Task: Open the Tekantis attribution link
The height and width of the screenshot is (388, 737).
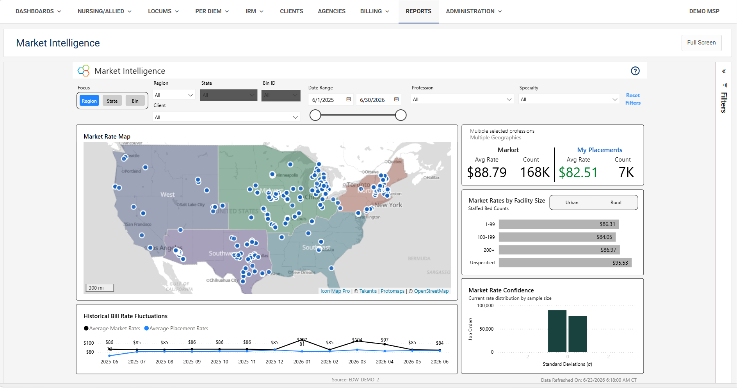Action: (x=368, y=291)
